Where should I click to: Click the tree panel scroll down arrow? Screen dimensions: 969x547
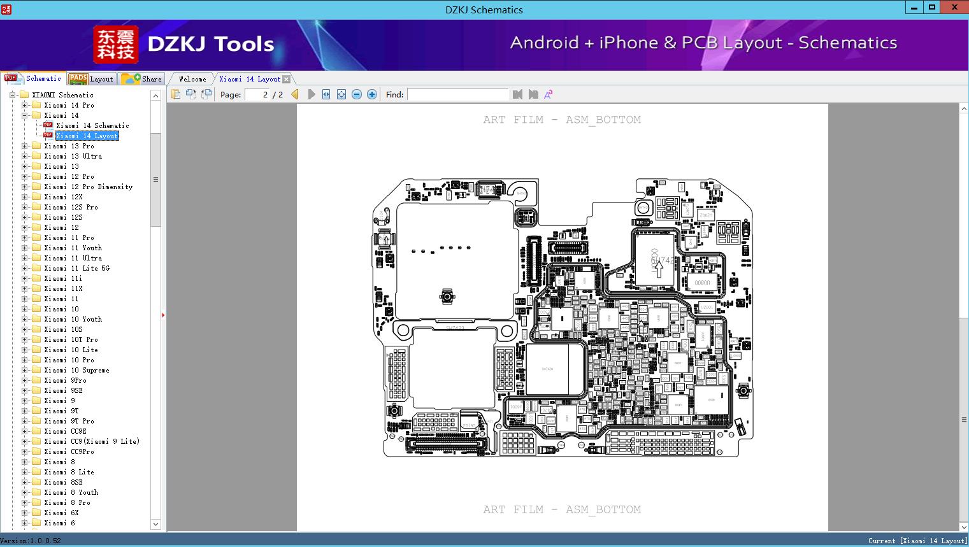point(155,524)
